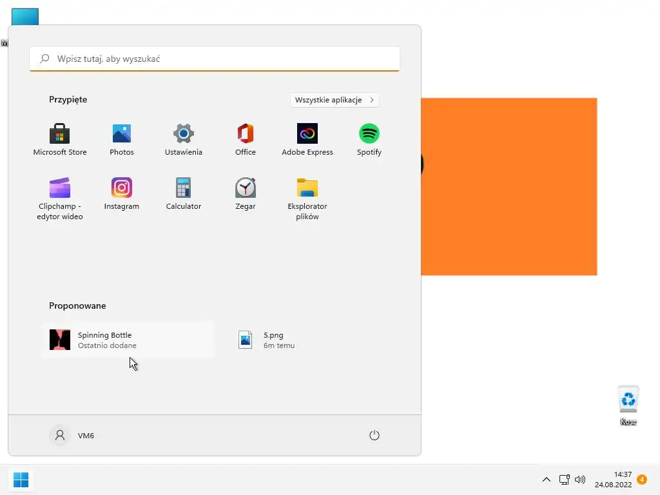This screenshot has height=495, width=660.
Task: Open Microsoft Store from pinned apps
Action: click(60, 140)
